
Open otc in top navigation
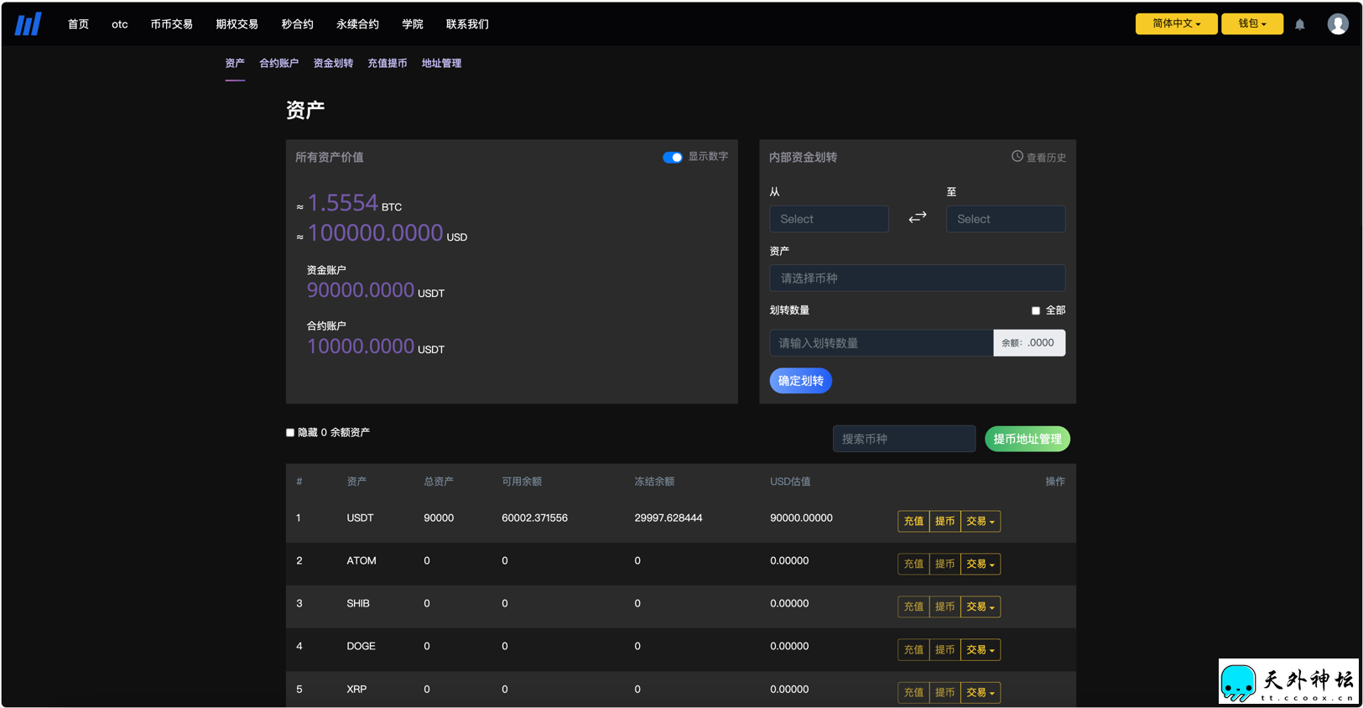tap(120, 24)
